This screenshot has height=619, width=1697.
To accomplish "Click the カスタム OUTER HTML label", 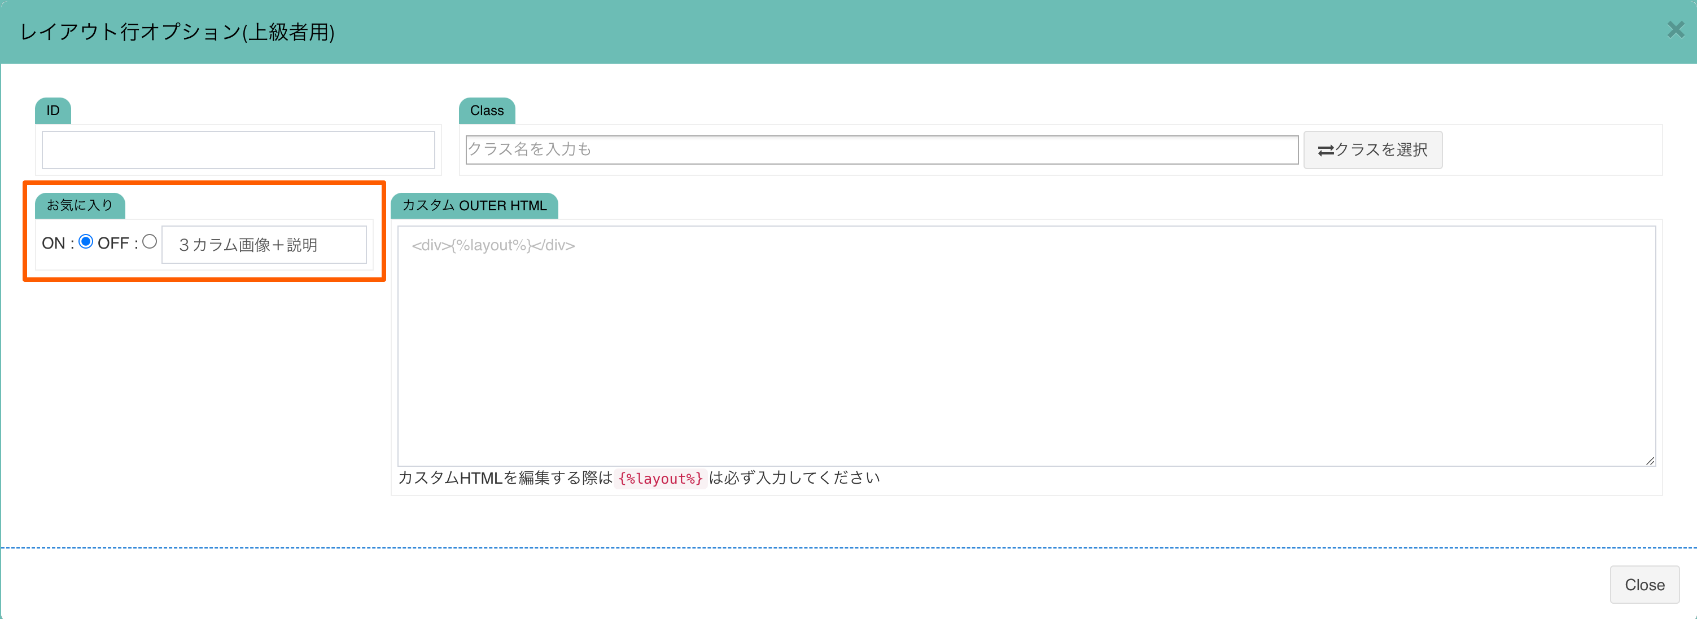I will [474, 205].
